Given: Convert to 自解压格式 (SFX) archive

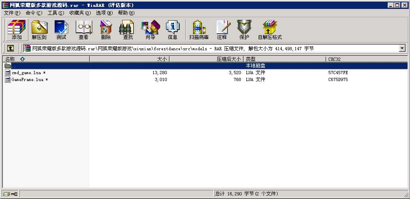Looking at the screenshot, I should [x=270, y=30].
